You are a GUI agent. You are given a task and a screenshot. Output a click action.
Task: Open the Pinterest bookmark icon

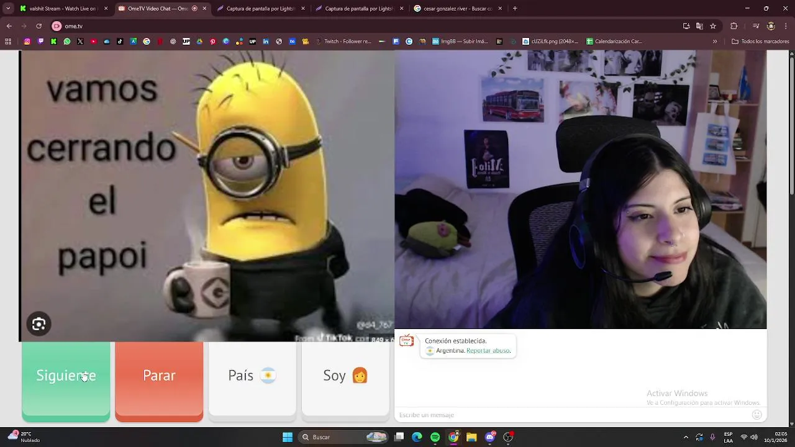(x=212, y=42)
